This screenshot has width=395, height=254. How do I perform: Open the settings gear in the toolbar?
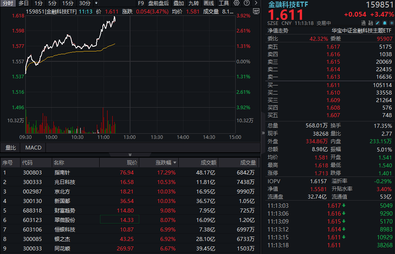coord(237,3)
